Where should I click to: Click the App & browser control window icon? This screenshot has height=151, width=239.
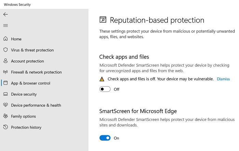(x=5, y=83)
